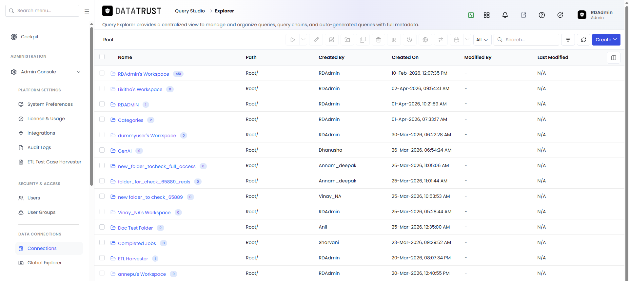Open the help question mark icon

tap(542, 15)
